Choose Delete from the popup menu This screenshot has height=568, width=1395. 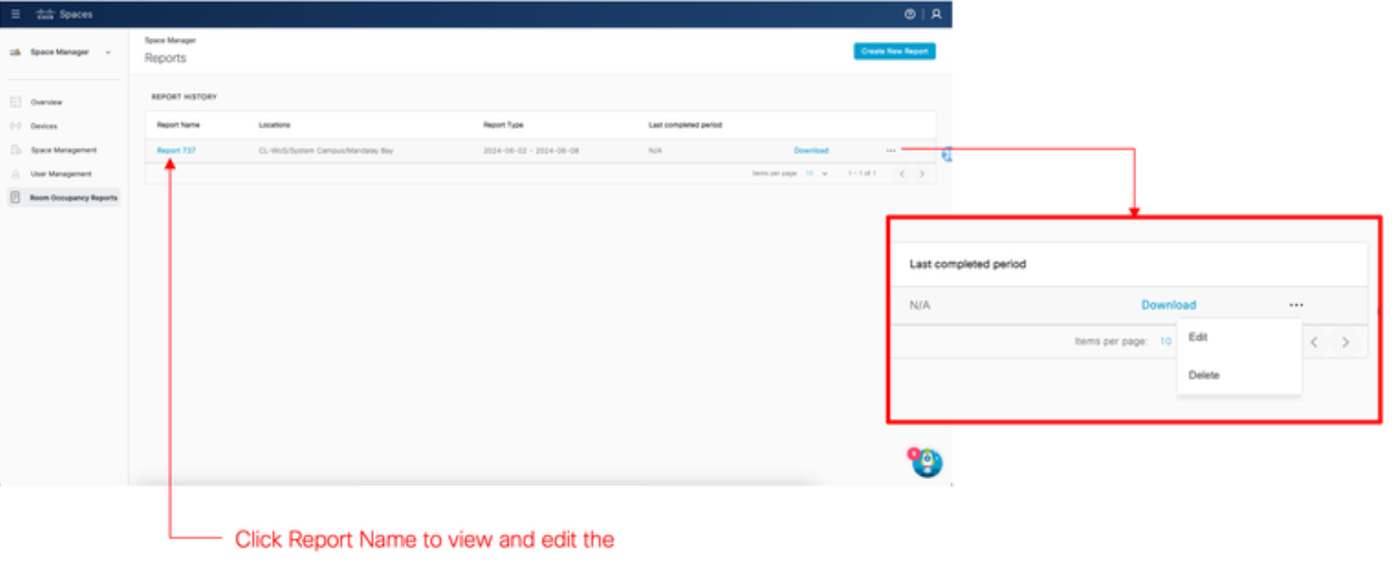1203,375
